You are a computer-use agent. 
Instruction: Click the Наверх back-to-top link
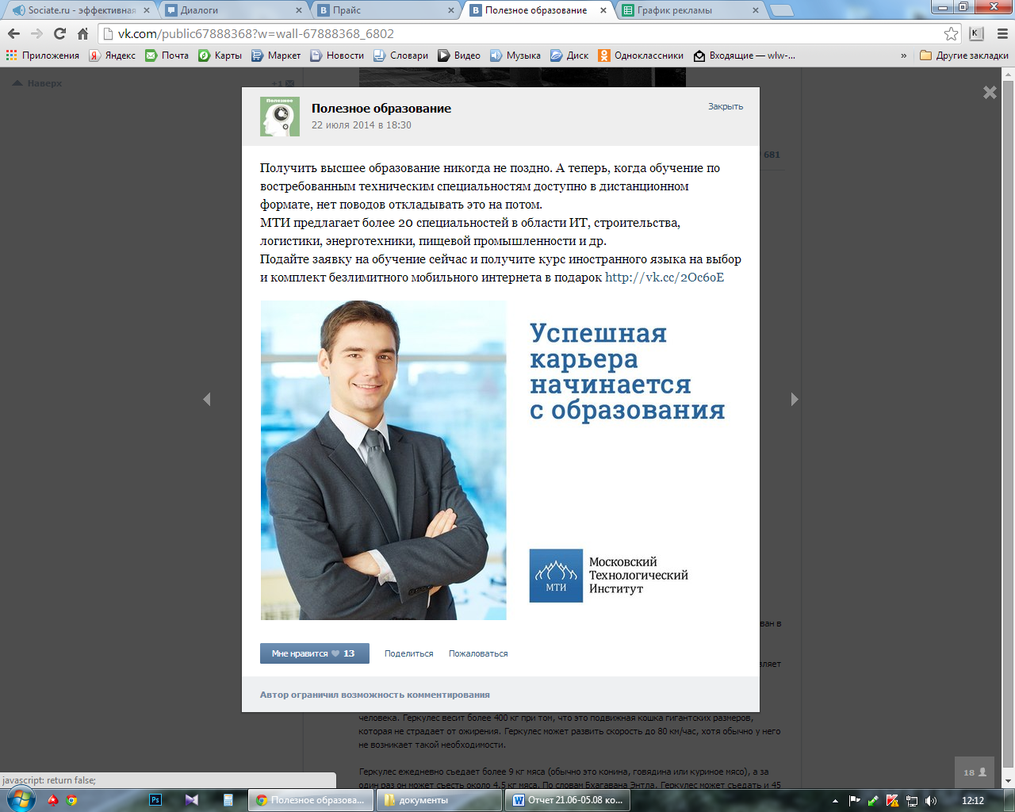(x=38, y=83)
